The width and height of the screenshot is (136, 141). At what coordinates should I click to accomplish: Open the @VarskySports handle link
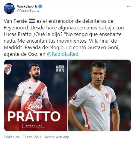coord(28,10)
